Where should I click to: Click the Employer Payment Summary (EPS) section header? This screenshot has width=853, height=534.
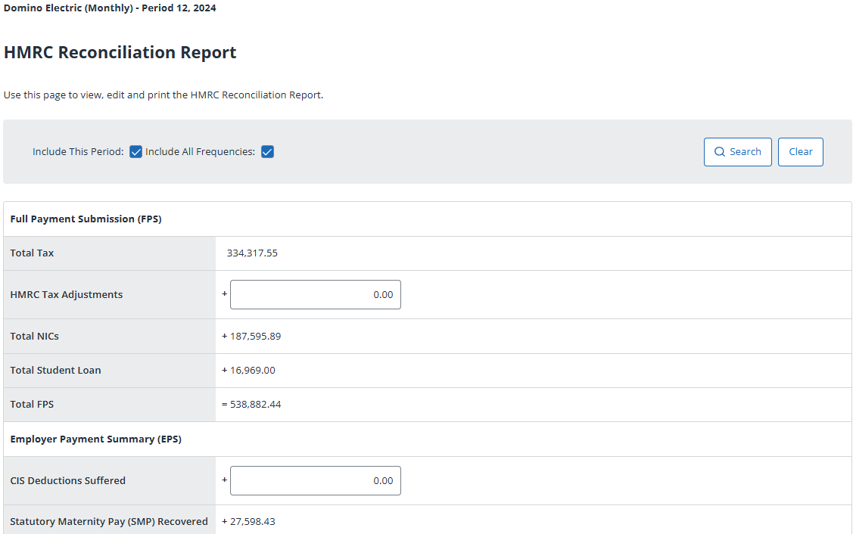(x=95, y=439)
